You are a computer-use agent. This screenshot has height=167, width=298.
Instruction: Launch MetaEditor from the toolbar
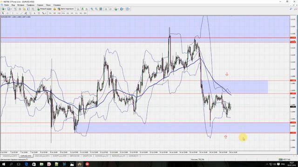tap(54, 9)
